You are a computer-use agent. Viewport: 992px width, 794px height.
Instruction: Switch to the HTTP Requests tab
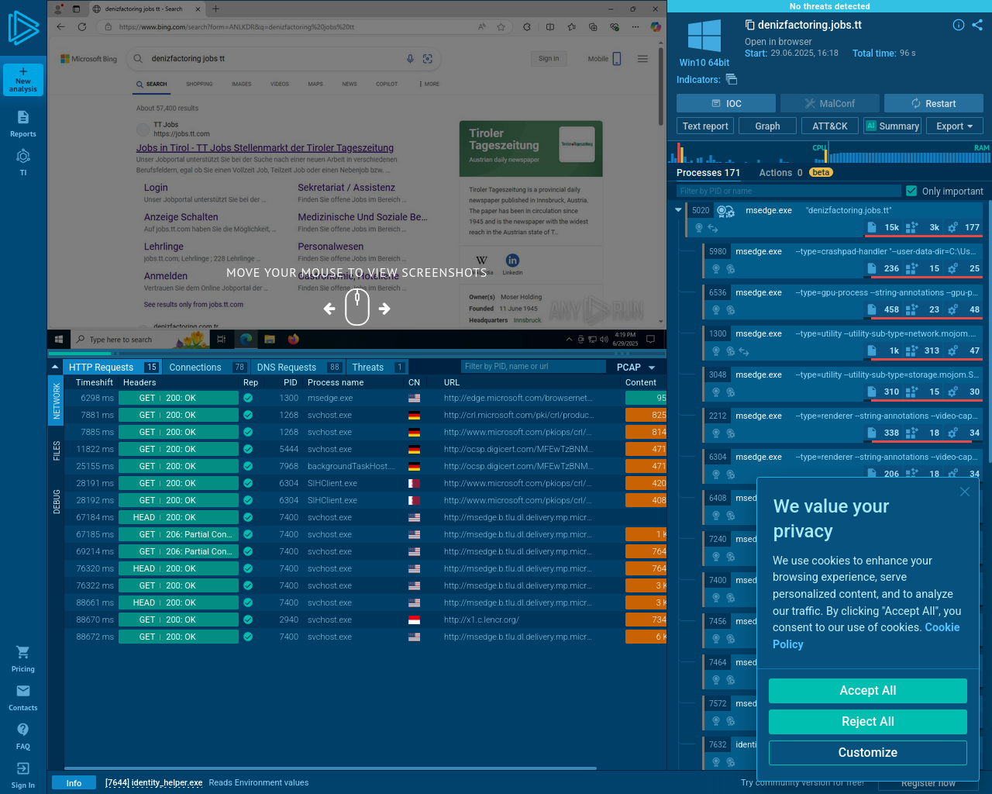113,368
